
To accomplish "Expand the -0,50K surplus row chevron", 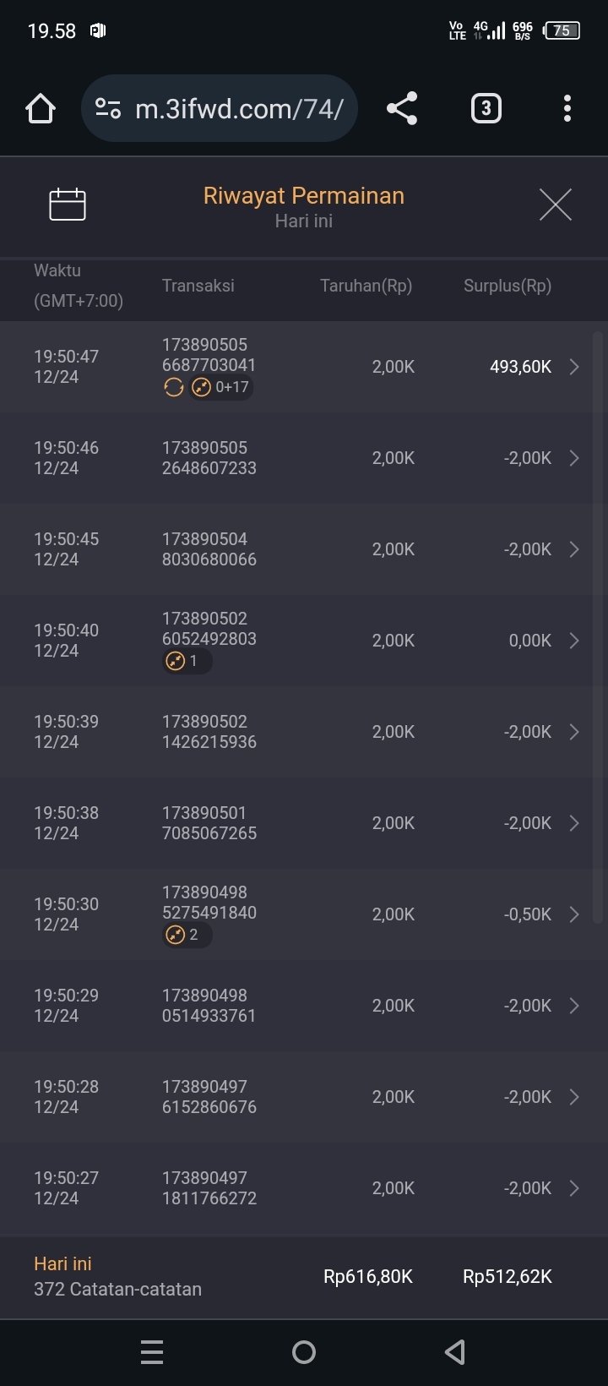I will (574, 914).
